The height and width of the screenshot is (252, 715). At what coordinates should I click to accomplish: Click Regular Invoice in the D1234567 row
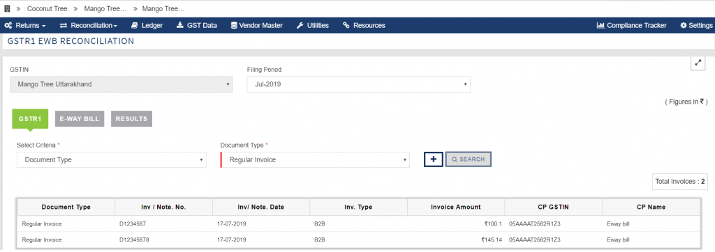pos(42,223)
